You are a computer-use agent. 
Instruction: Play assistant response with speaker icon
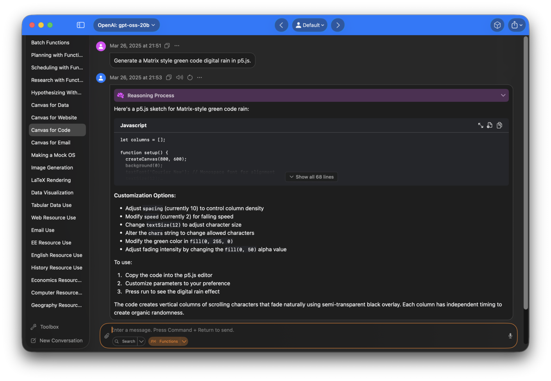click(x=180, y=77)
